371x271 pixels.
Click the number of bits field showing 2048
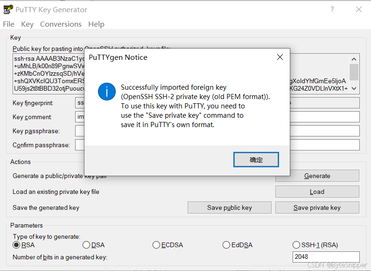point(326,257)
